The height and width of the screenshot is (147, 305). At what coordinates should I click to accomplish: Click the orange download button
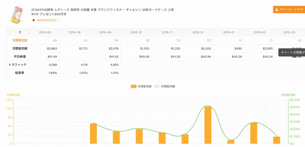(289, 10)
